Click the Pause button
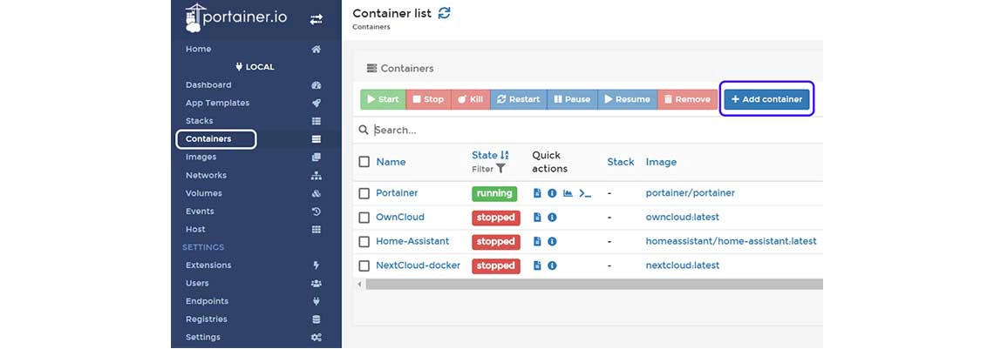The image size is (994, 349). click(x=572, y=99)
